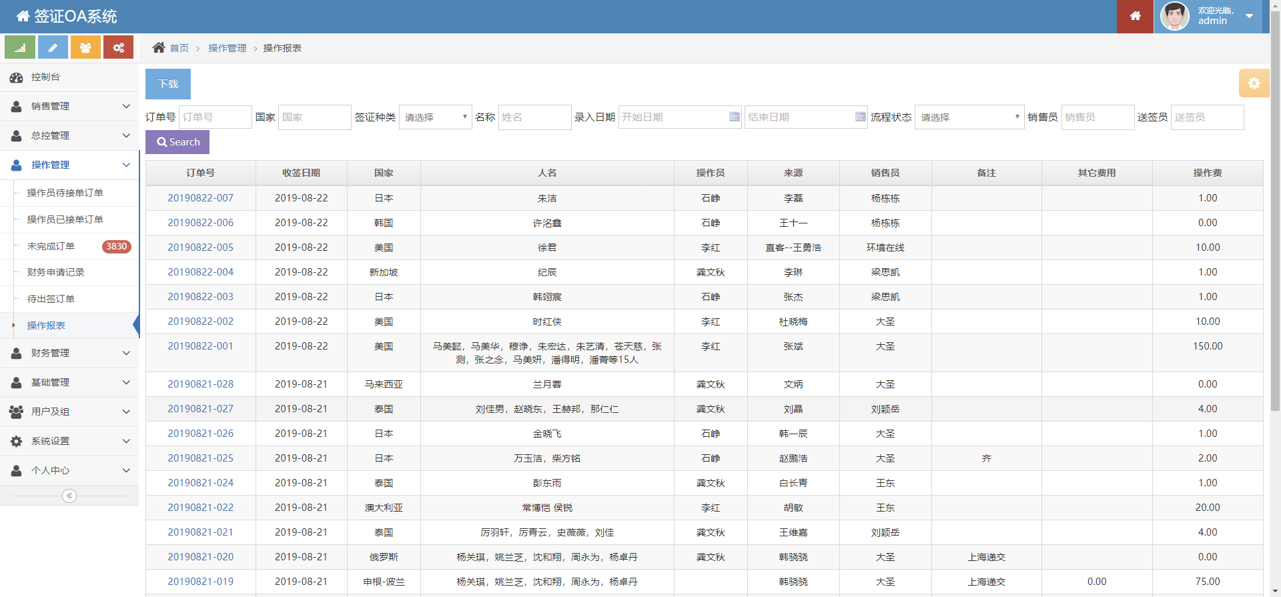The image size is (1281, 597).
Task: Open the 签证种类 select dropdown
Action: [436, 117]
